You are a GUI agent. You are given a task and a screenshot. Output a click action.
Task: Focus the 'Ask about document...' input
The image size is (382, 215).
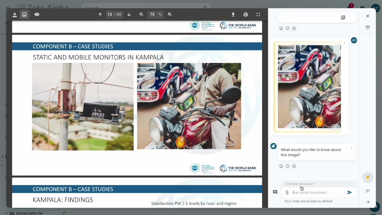(x=319, y=193)
